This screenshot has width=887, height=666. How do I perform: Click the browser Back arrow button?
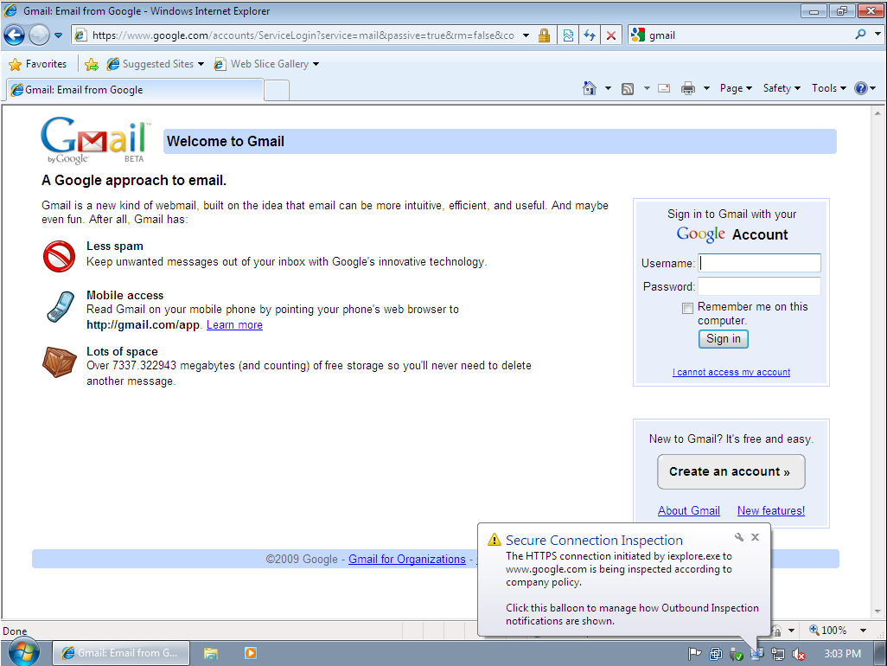click(14, 35)
